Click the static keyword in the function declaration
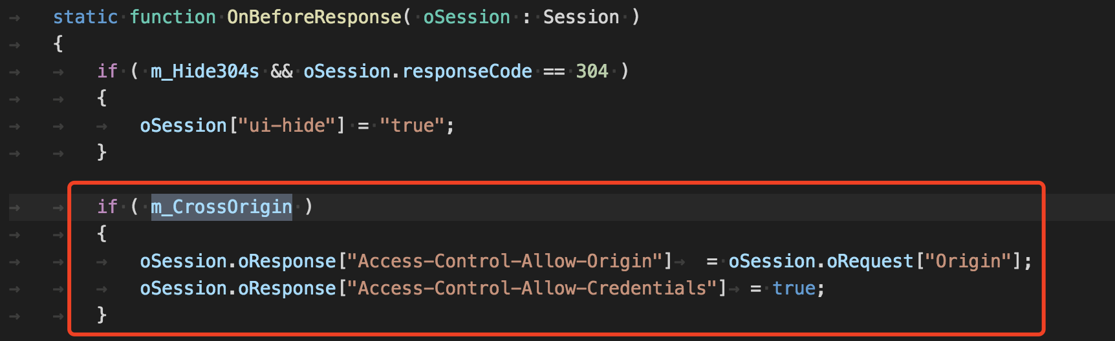 pos(85,17)
